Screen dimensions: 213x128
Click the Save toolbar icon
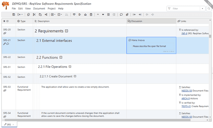tap(14, 15)
